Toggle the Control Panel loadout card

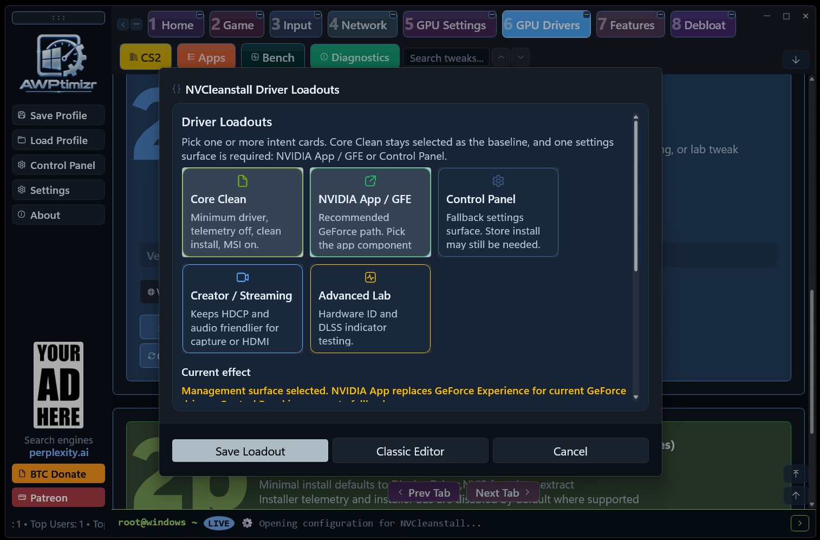click(x=498, y=212)
